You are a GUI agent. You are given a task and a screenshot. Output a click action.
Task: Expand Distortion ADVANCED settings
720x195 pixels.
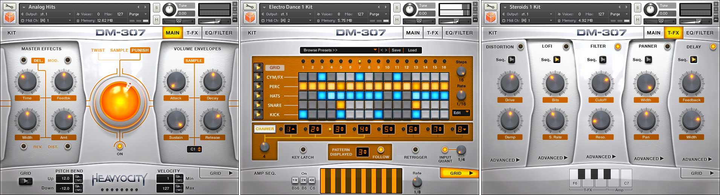(x=505, y=160)
